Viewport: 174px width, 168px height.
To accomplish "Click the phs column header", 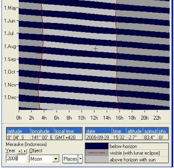I will [163, 131].
